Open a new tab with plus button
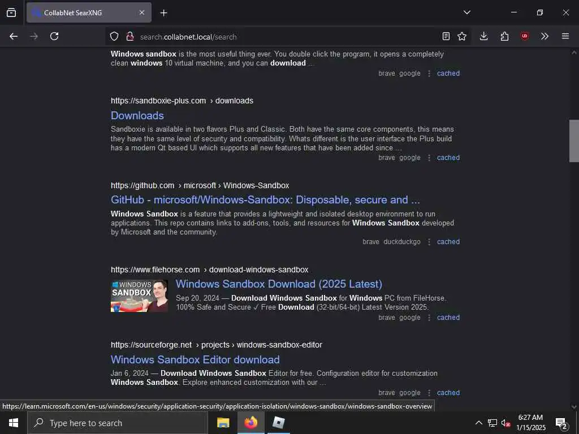Image resolution: width=579 pixels, height=434 pixels. [164, 13]
